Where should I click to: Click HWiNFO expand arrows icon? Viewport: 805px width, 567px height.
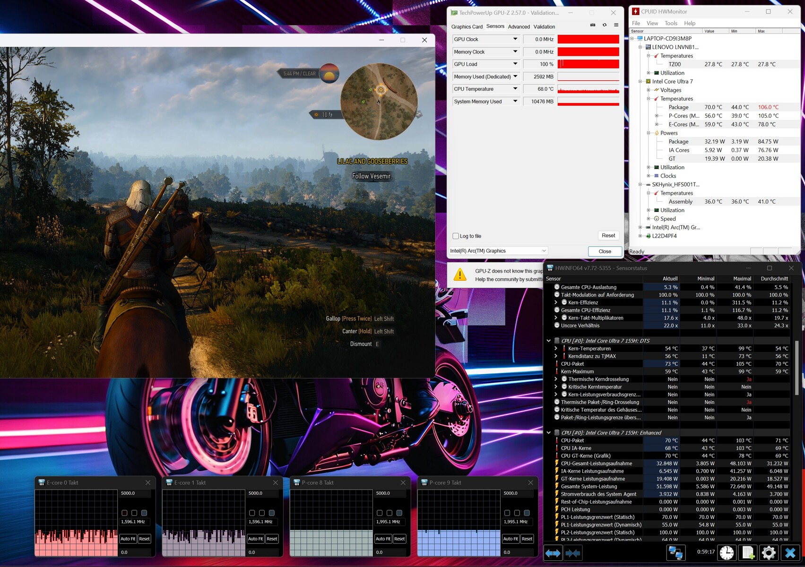553,553
